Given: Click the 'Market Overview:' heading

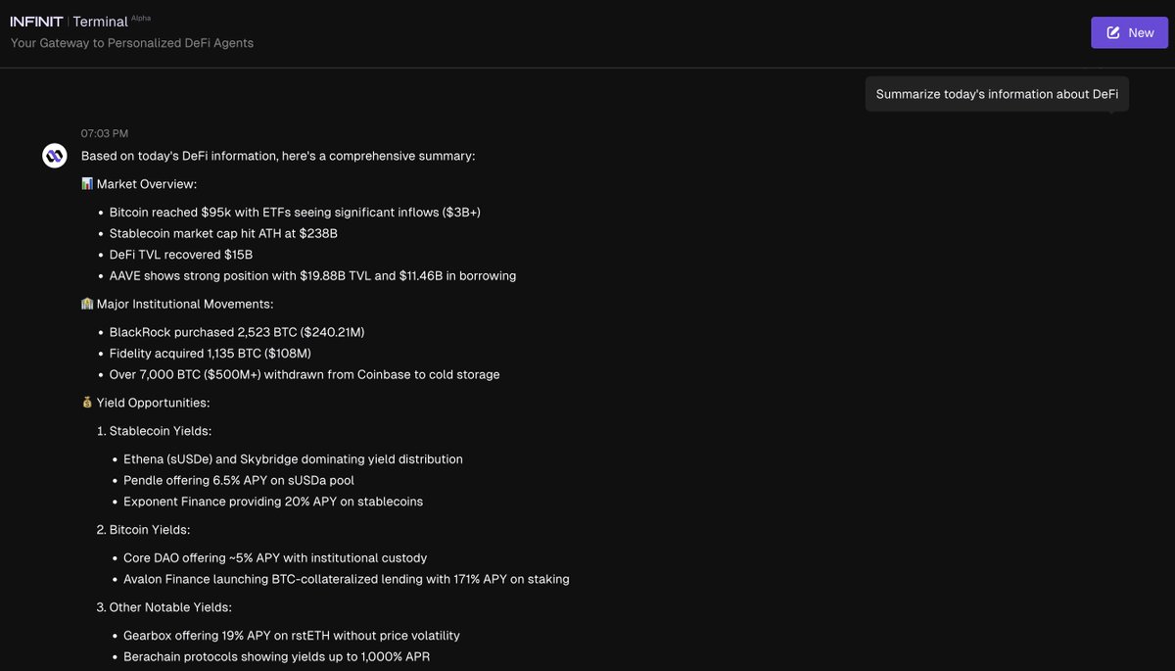Looking at the screenshot, I should pyautogui.click(x=147, y=184).
